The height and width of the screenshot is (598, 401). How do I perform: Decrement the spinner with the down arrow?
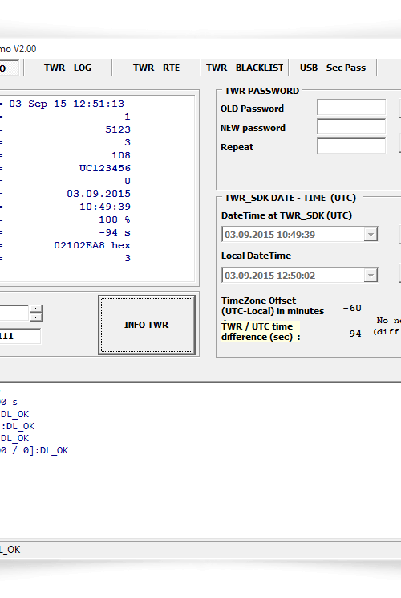[x=36, y=317]
